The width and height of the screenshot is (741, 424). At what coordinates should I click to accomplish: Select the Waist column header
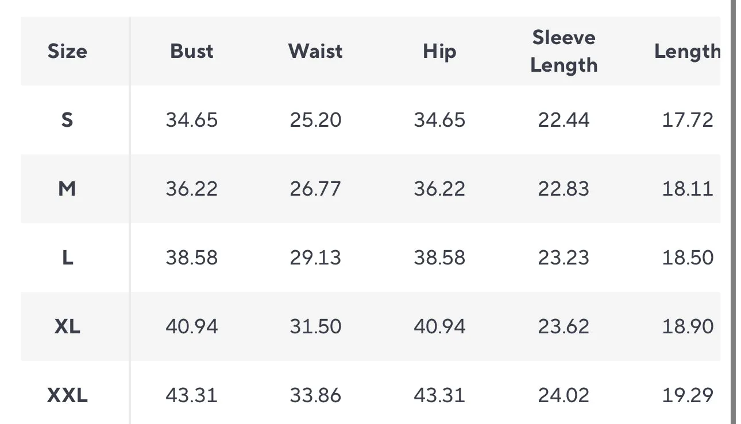point(315,52)
